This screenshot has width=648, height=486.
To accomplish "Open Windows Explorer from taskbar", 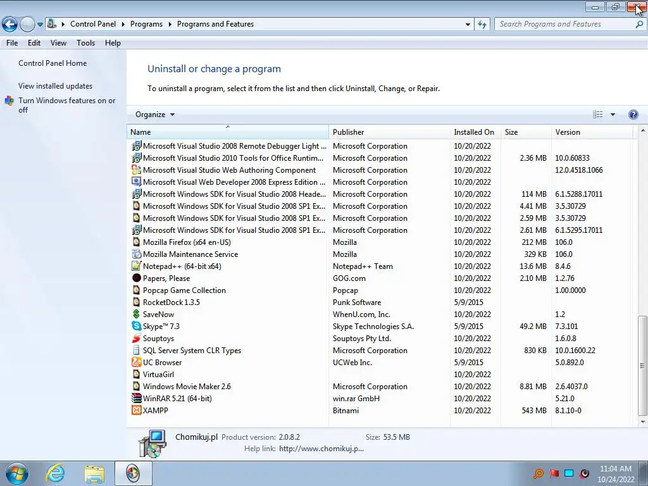I will (x=94, y=474).
